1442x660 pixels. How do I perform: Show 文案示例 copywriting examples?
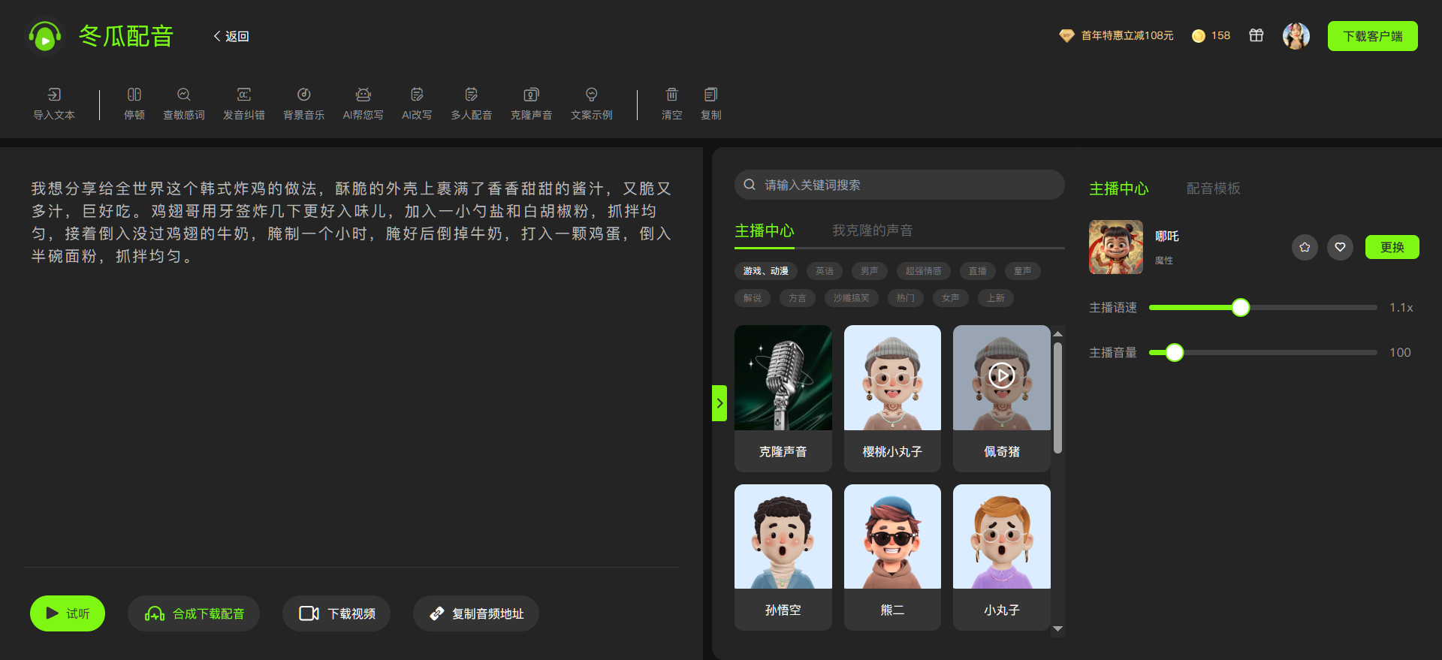pyautogui.click(x=592, y=104)
